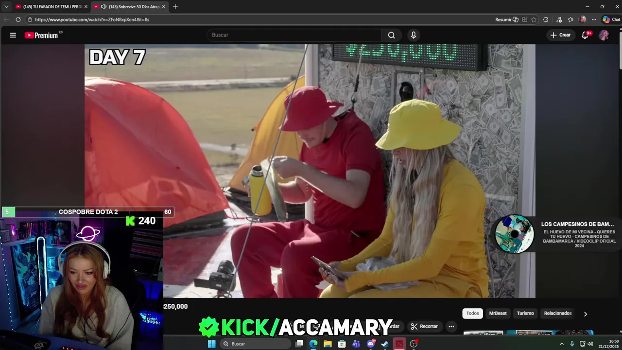Viewport: 622px width, 350px height.
Task: Show hidden system tray icons chevron
Action: (562, 344)
